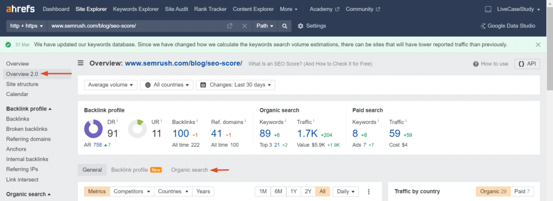Open Rank Tracker
This screenshot has width=553, height=201.
[210, 9]
